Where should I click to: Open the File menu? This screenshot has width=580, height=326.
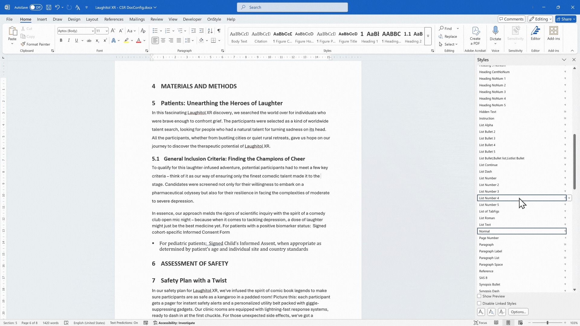pyautogui.click(x=9, y=19)
